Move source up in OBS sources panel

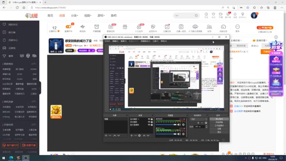tap(144, 136)
